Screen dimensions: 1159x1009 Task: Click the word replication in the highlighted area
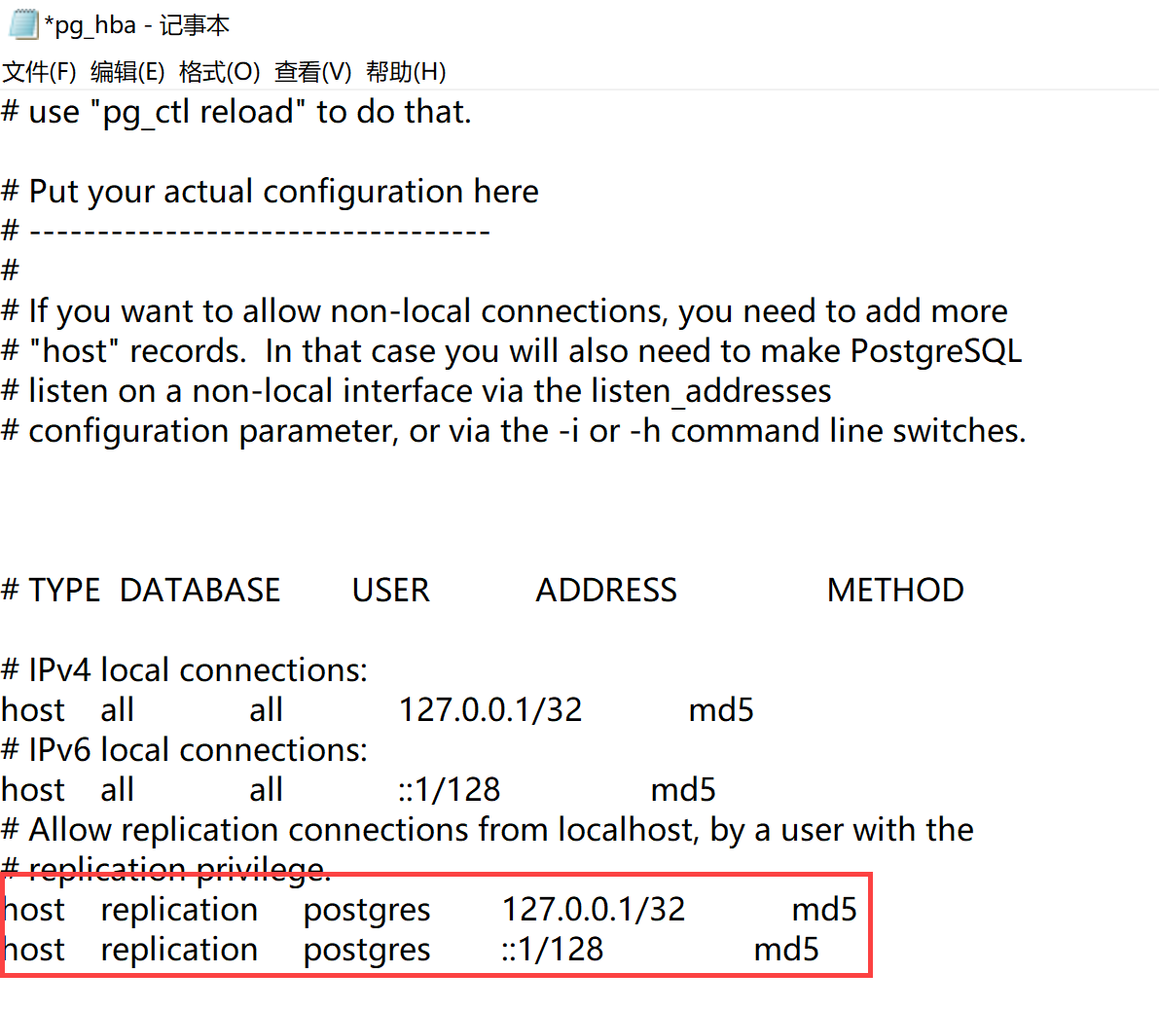(179, 909)
